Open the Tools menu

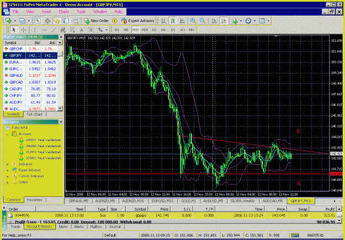click(81, 12)
